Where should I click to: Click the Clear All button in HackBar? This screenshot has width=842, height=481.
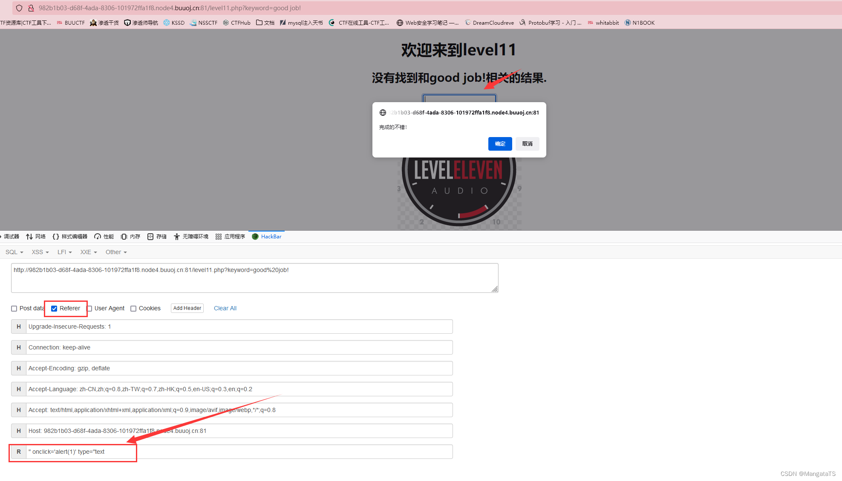[x=225, y=308]
